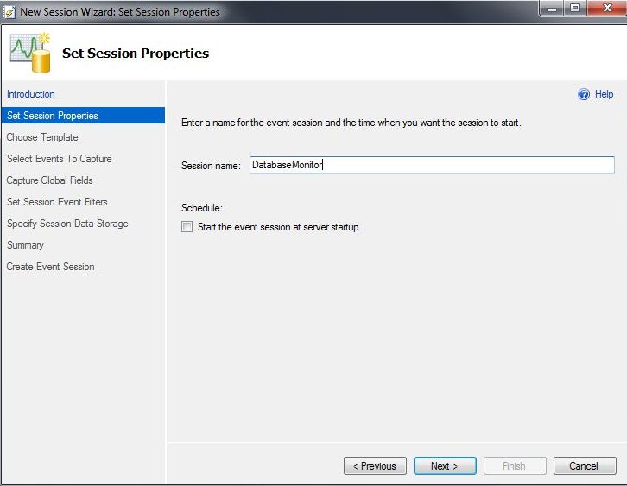Select the Create Event Session step

51,267
